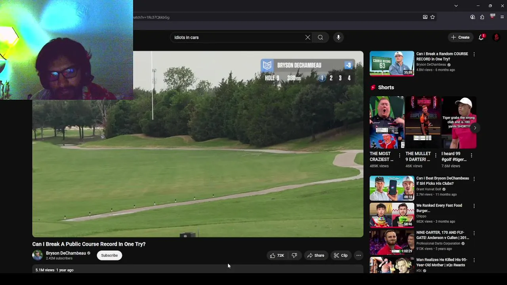Open Man Realizes He Killed video thumbnail
The width and height of the screenshot is (507, 285).
(x=392, y=265)
